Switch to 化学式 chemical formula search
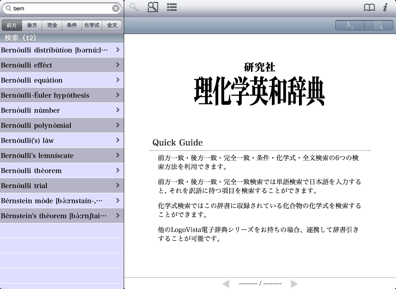 coord(92,25)
